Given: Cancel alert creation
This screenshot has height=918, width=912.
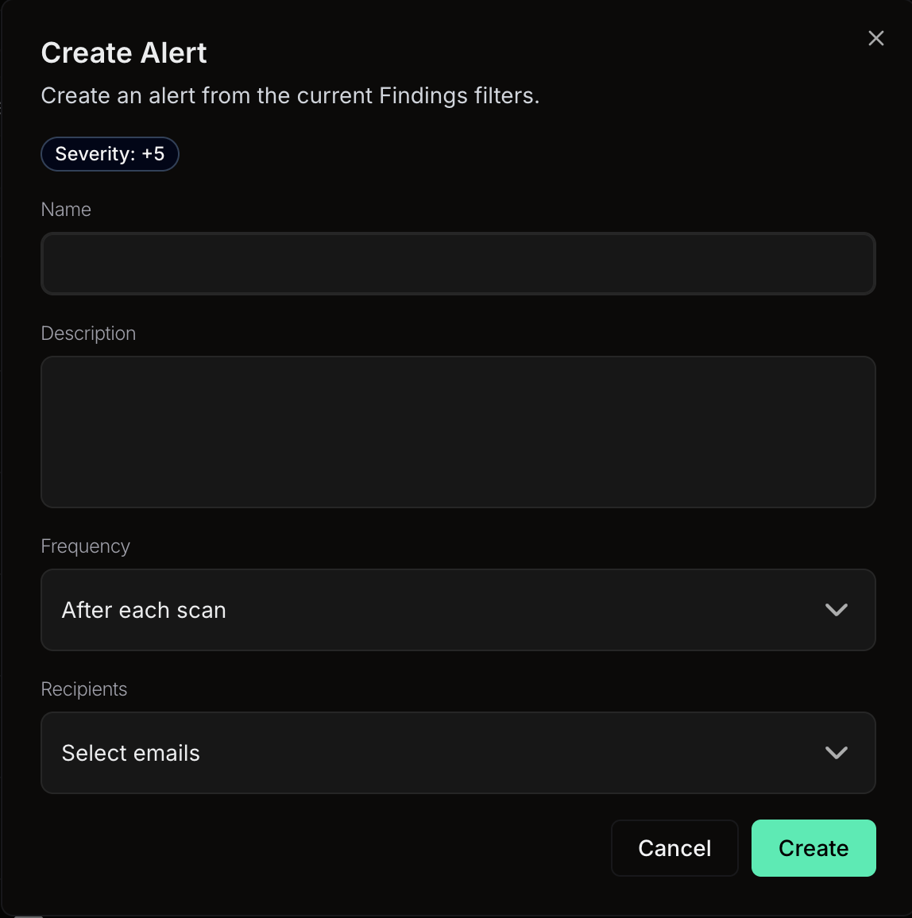Looking at the screenshot, I should (674, 848).
